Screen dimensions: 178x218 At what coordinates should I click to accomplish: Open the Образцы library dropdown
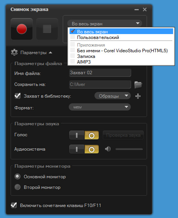tap(113, 96)
